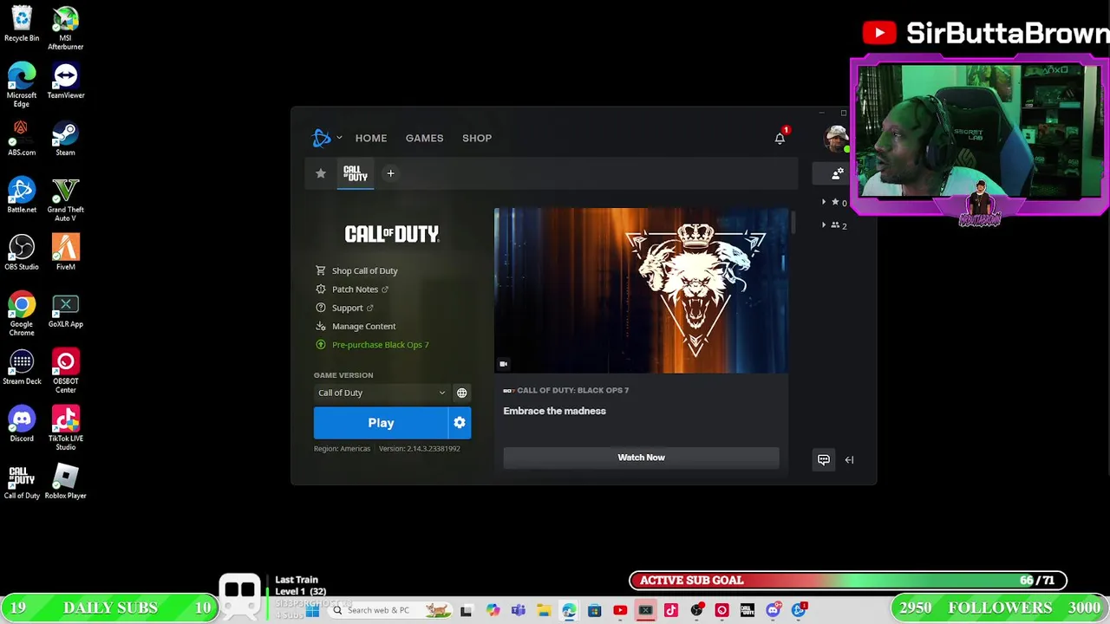This screenshot has height=624, width=1110.
Task: Open Google Chrome desktop shortcut
Action: pyautogui.click(x=22, y=314)
